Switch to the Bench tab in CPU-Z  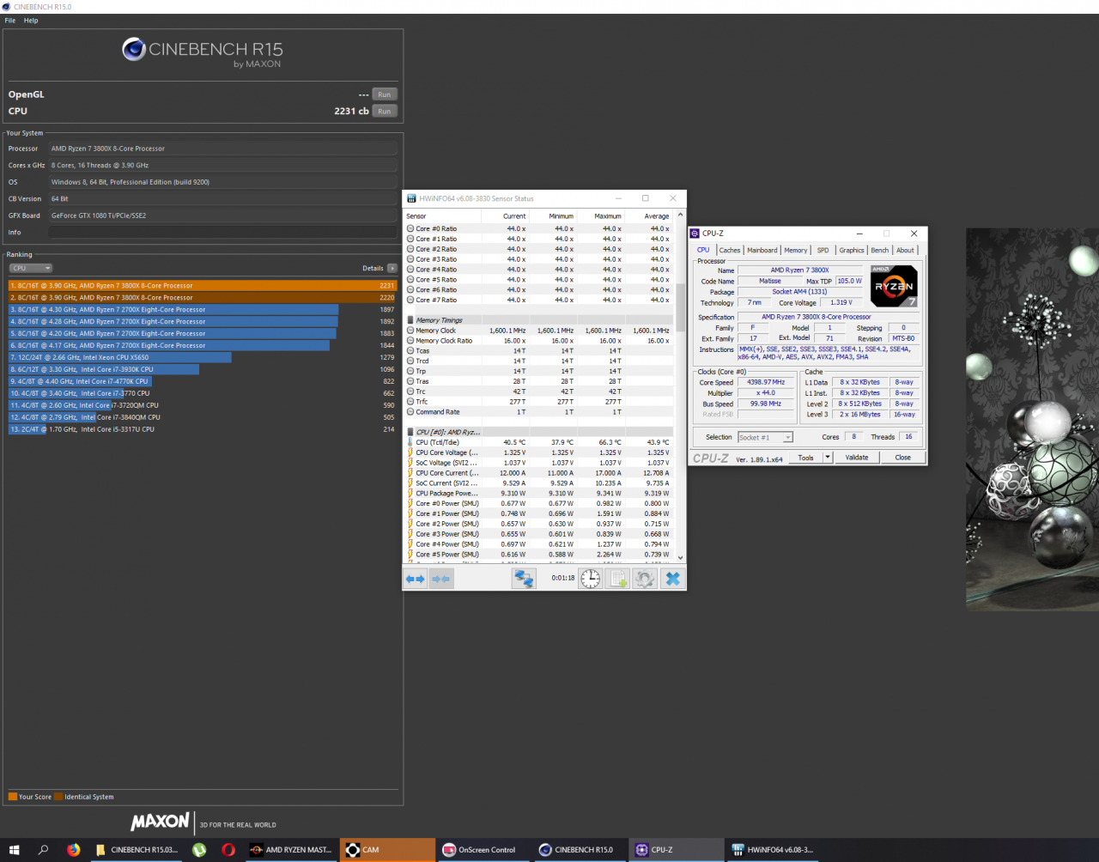(x=879, y=250)
